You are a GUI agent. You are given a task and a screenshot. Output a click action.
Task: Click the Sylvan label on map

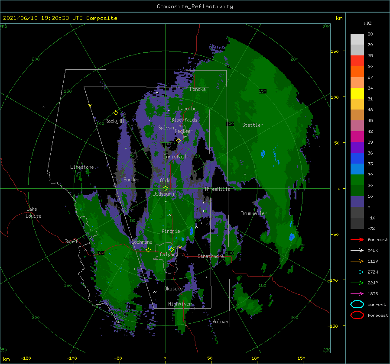click(x=166, y=128)
